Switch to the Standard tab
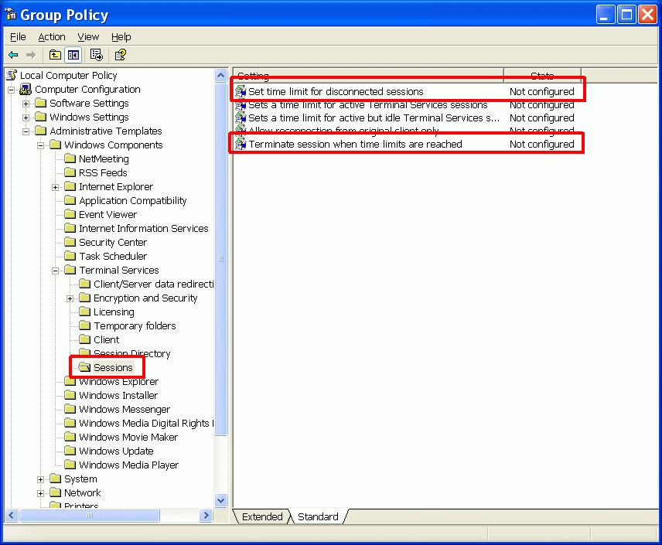 [x=318, y=516]
